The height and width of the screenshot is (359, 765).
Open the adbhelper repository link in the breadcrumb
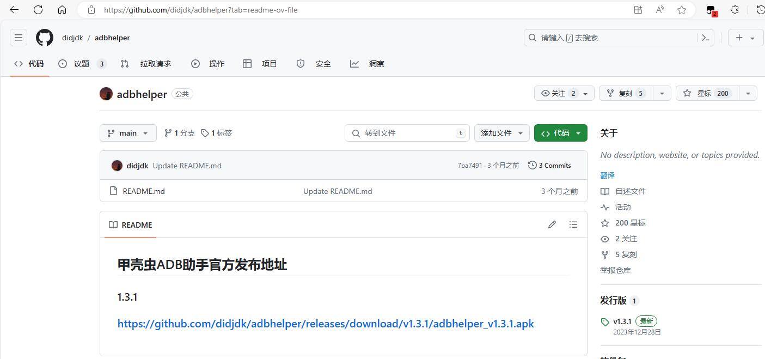click(x=112, y=38)
